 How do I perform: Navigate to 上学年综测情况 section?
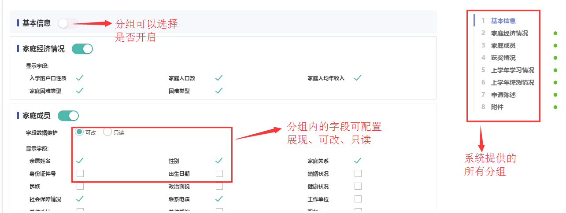513,82
